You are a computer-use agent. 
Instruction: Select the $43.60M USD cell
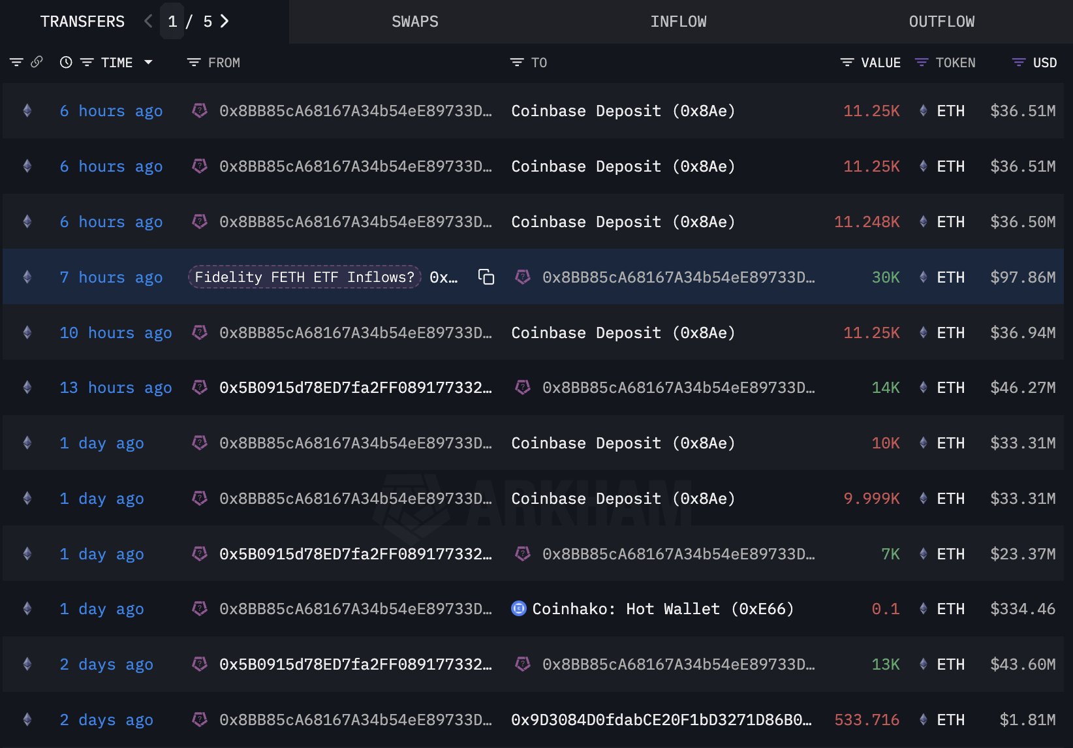click(x=1023, y=664)
